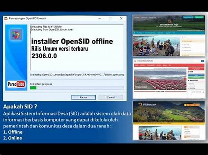This screenshot has width=208, height=155.
Task: Minimize the Pemasangan OpenSID Umum window
Action: pyautogui.click(x=100, y=18)
